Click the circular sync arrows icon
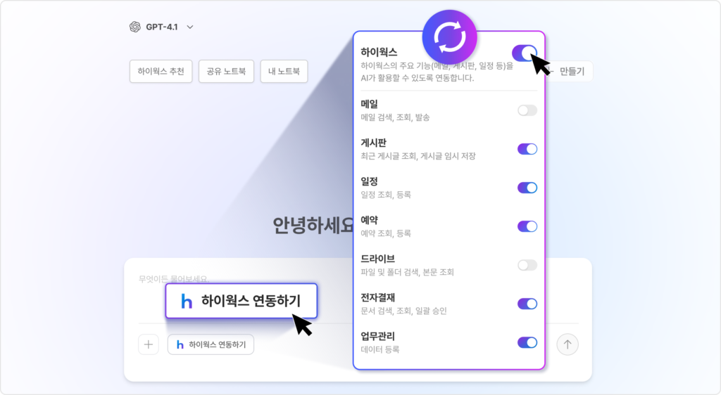This screenshot has width=721, height=395. [449, 37]
